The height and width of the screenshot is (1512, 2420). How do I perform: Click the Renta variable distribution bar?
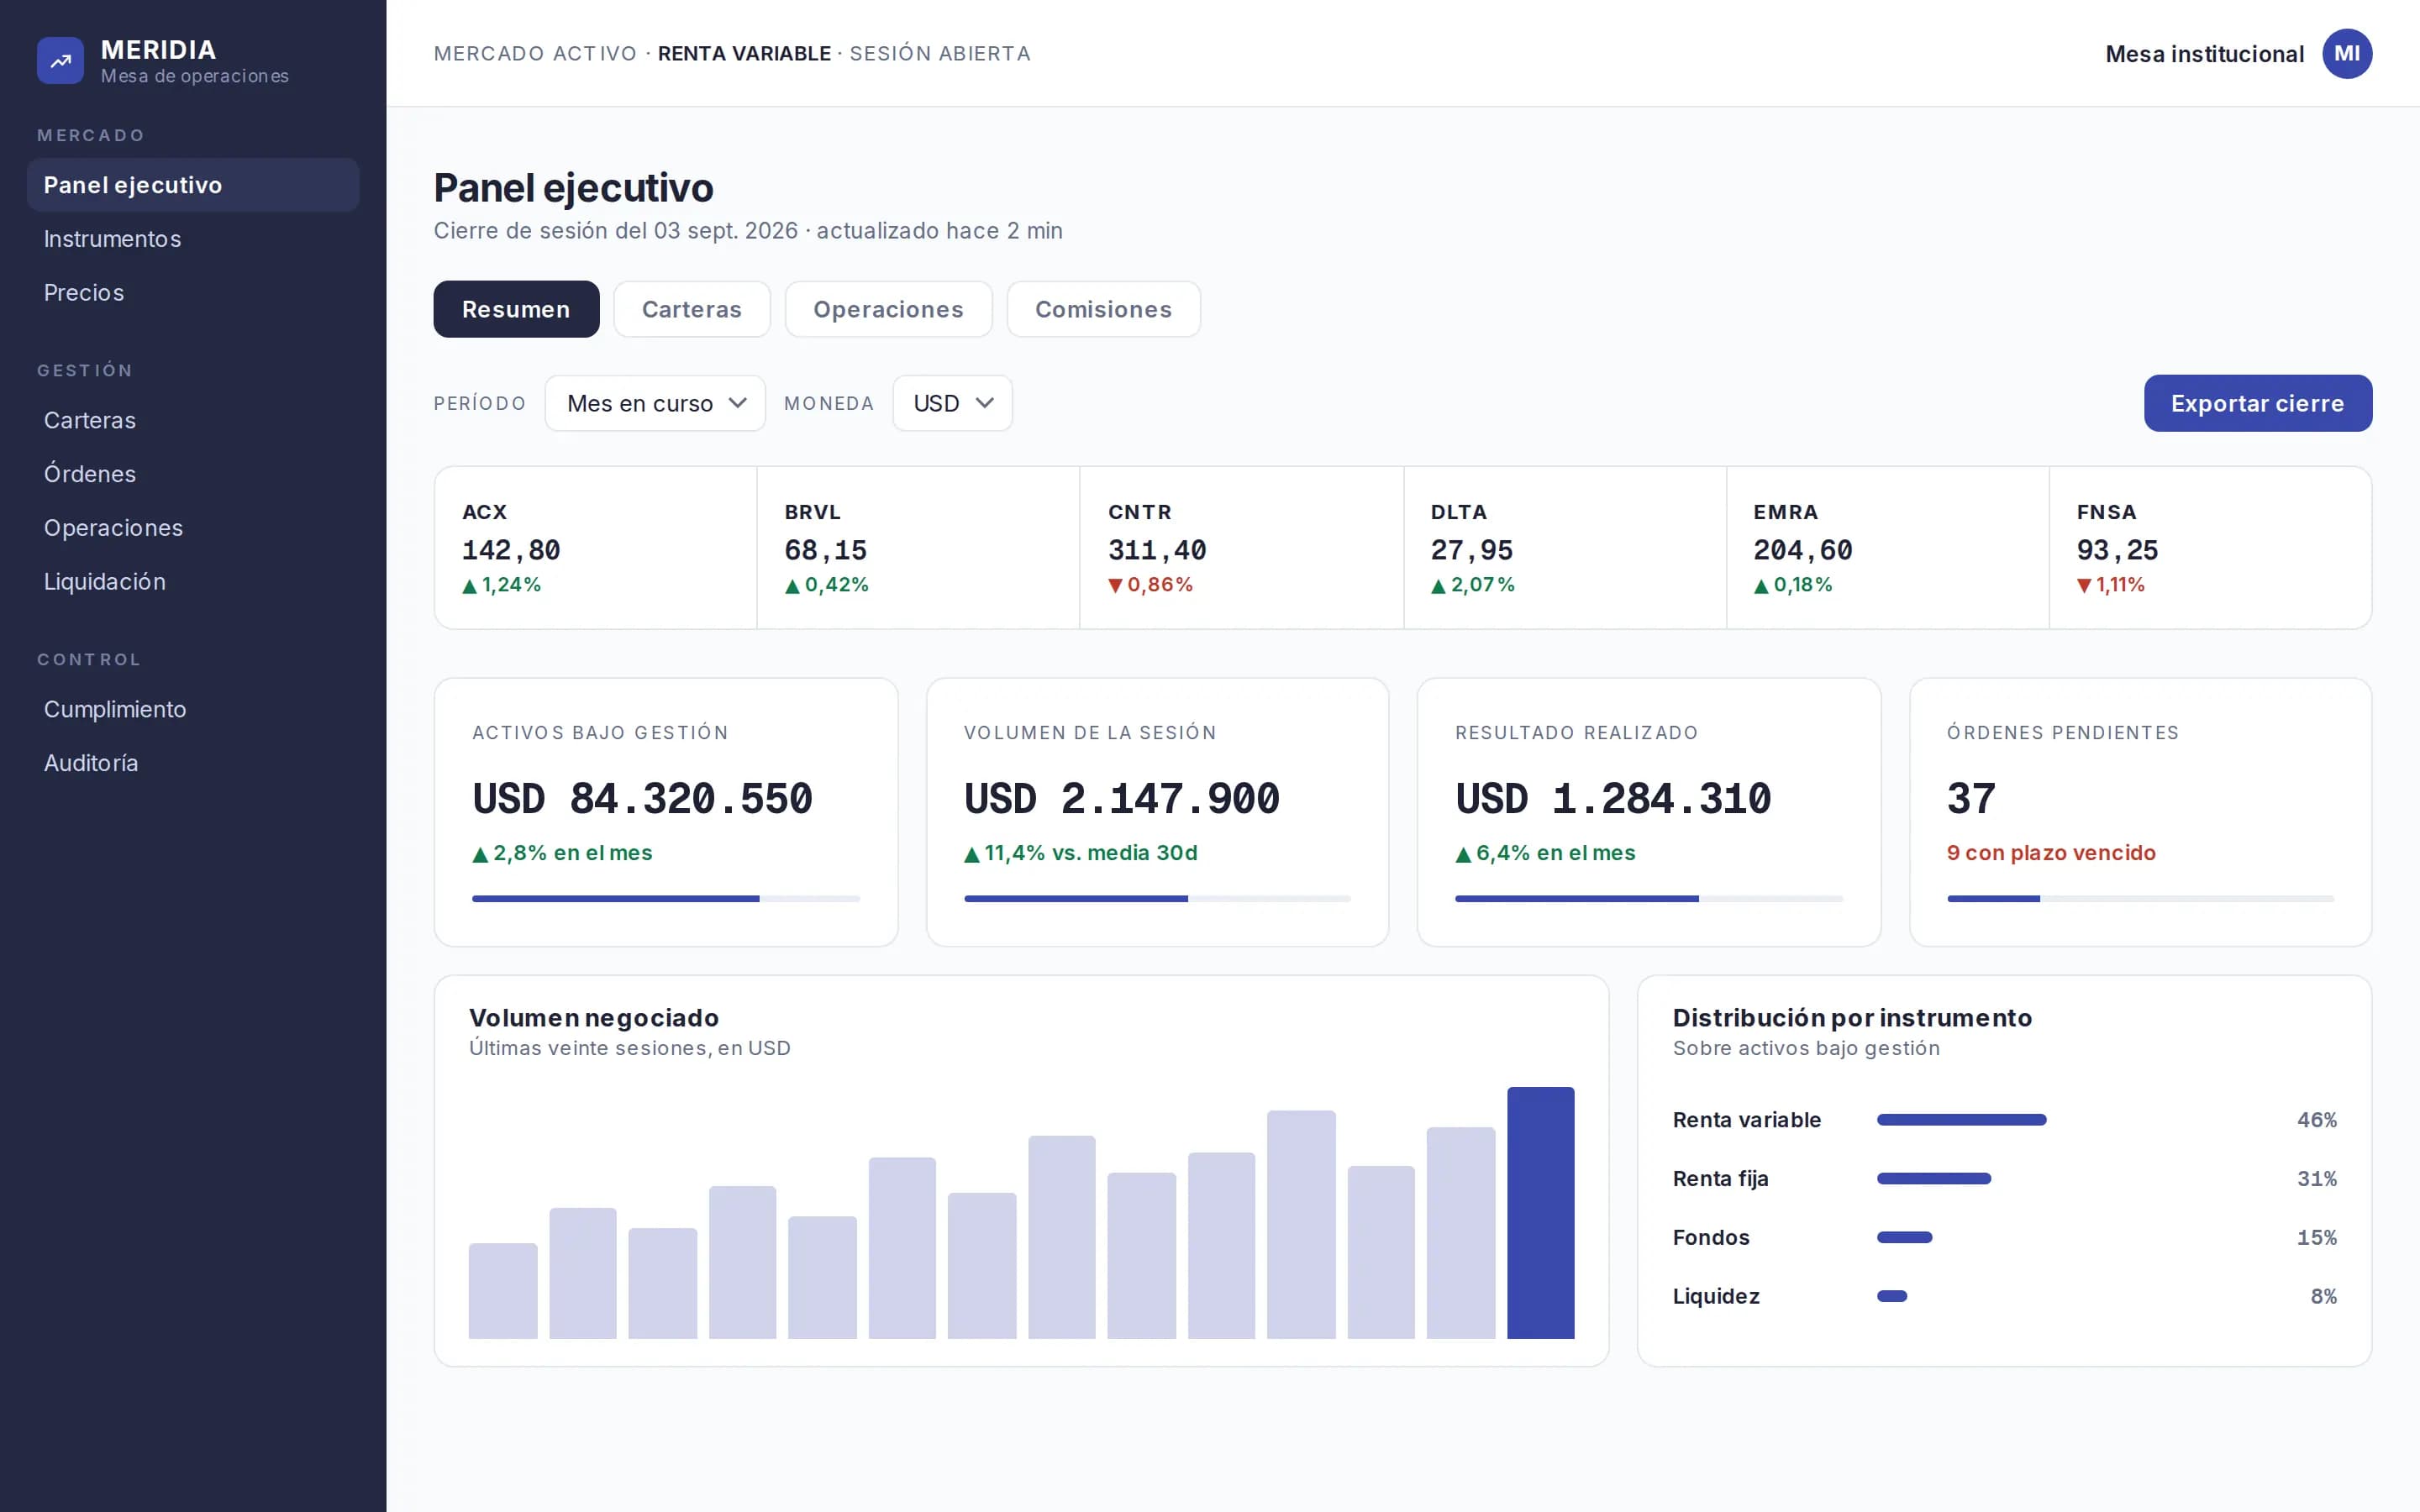pos(1961,1120)
